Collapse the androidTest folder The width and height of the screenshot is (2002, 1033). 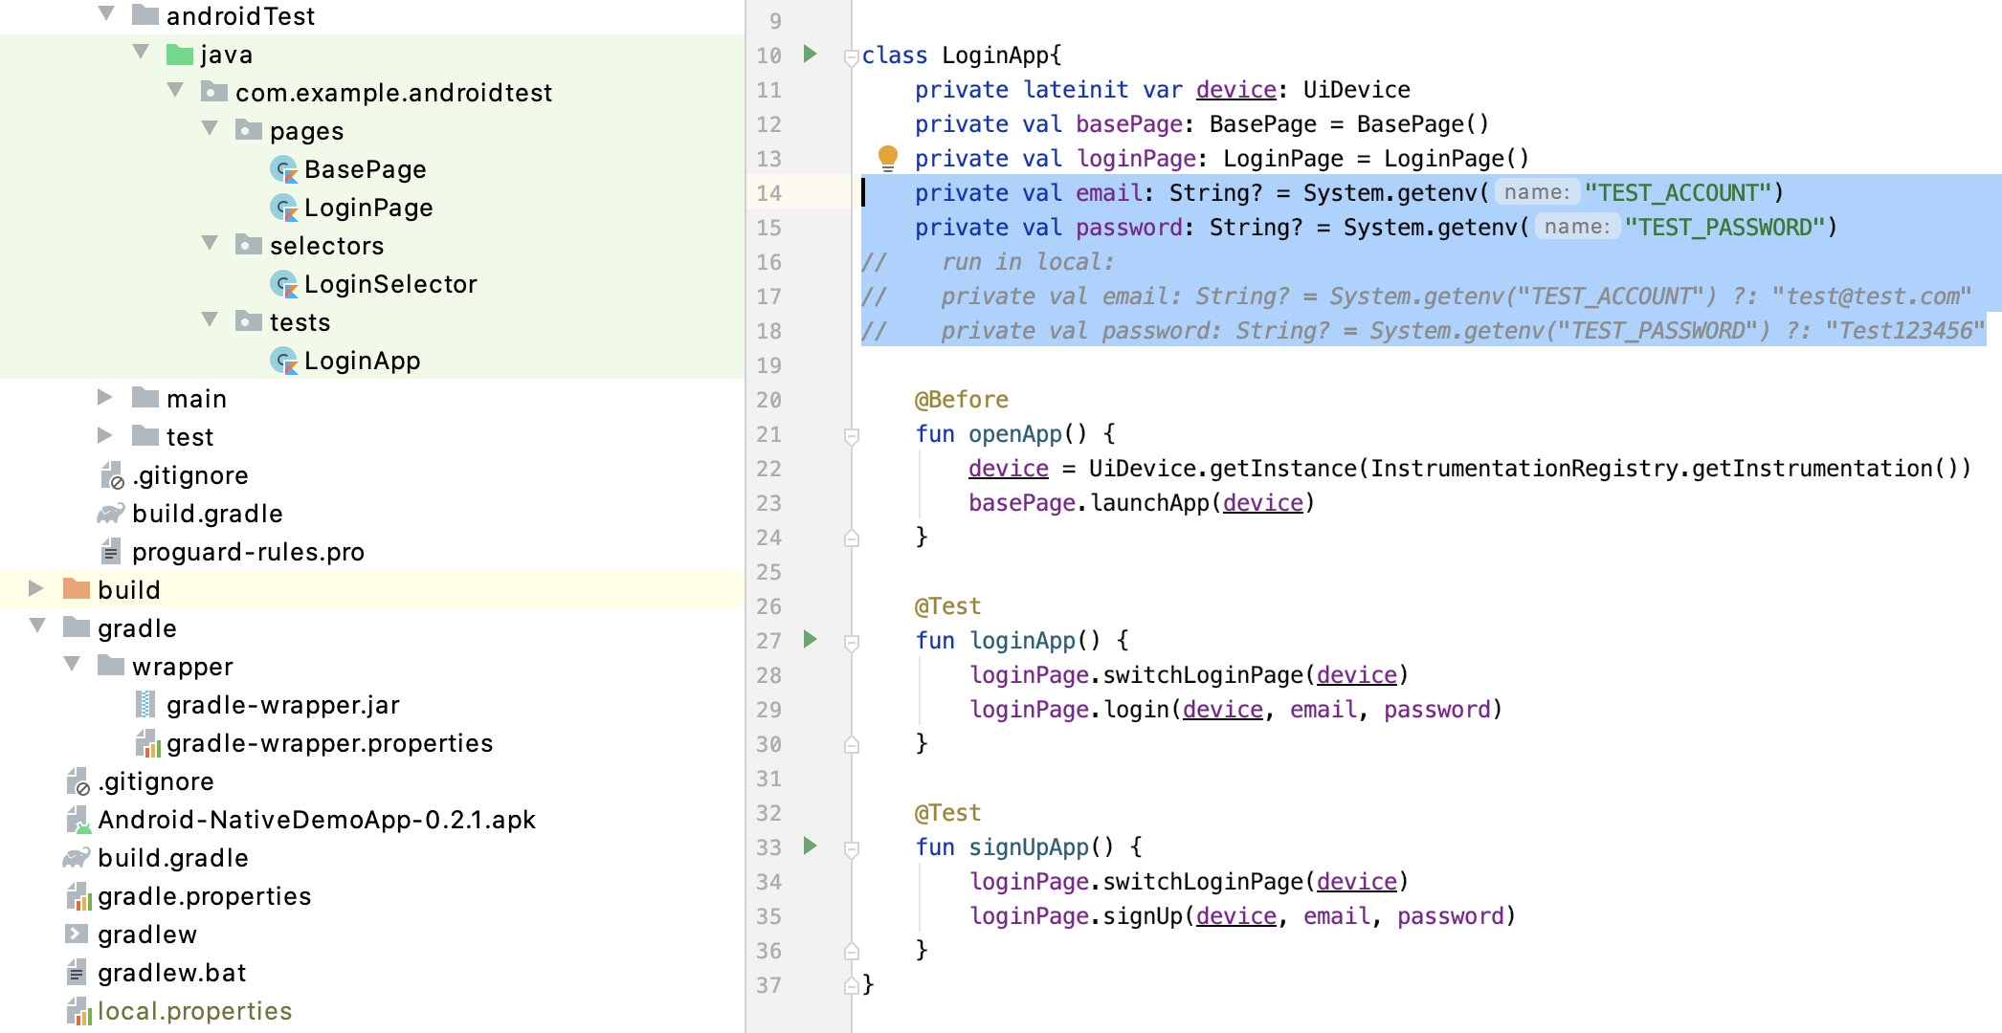coord(107,14)
